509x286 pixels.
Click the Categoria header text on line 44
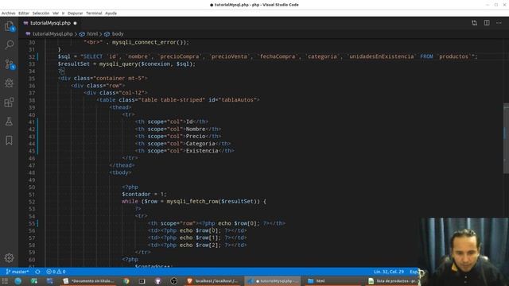tap(200, 144)
